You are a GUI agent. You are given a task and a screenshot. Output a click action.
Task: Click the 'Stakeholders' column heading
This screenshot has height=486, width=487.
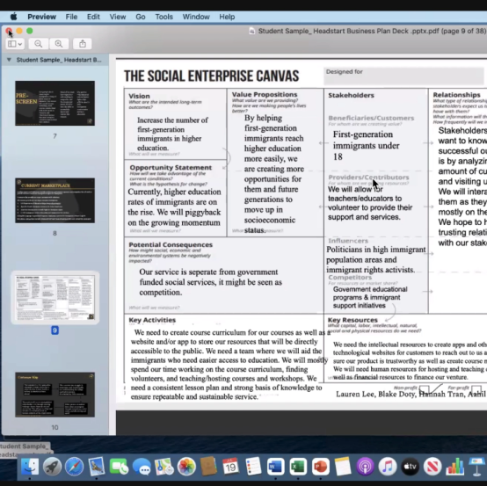tap(352, 95)
